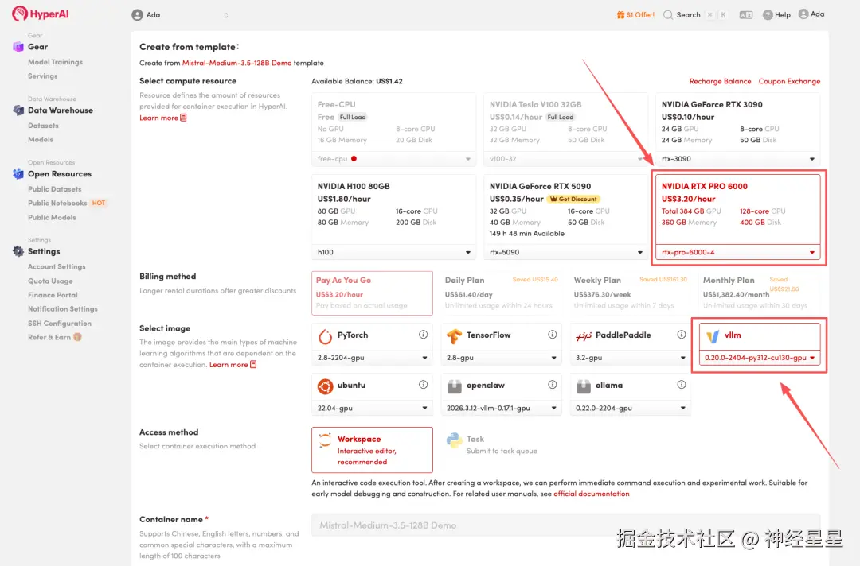Open ollama 0.22.0-2204-gpu version dropdown

[x=630, y=408]
